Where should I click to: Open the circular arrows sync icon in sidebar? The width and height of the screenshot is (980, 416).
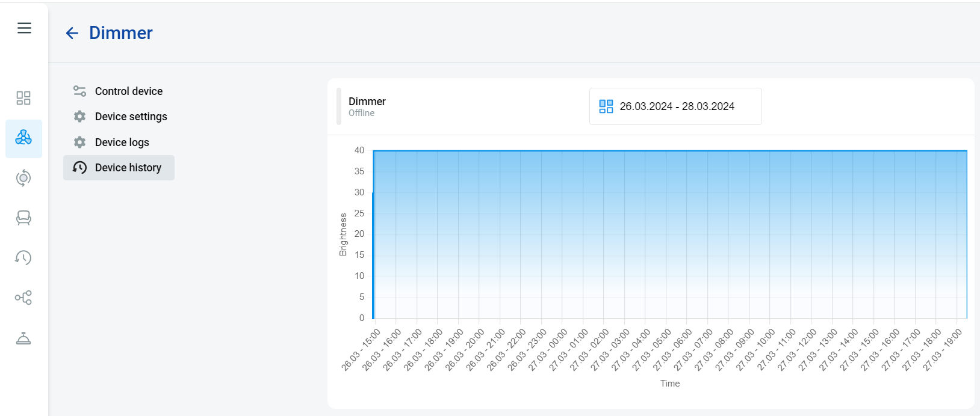pyautogui.click(x=23, y=178)
